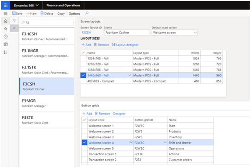Expand the F2W4C button grid ID dropdown
Image resolution: width=252 pixels, height=168 pixels.
[165, 142]
